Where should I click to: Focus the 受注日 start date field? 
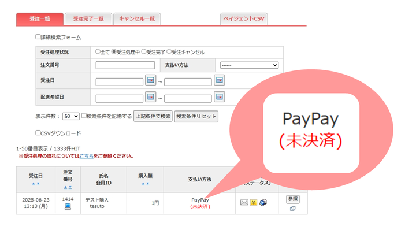(120, 81)
